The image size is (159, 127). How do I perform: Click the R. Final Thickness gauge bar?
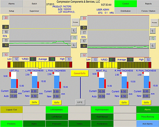tap(146, 80)
